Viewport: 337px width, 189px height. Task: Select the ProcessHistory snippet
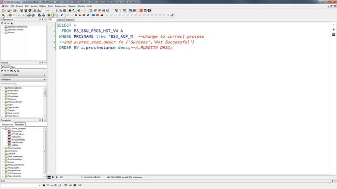coord(18,140)
